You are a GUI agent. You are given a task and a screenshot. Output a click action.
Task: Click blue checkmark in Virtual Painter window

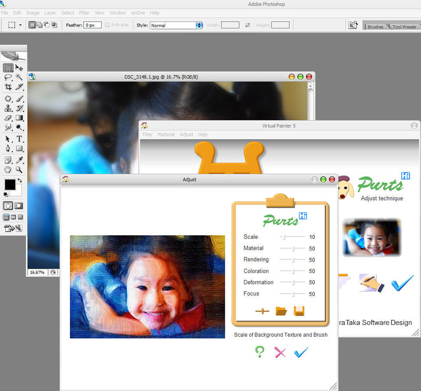click(402, 283)
